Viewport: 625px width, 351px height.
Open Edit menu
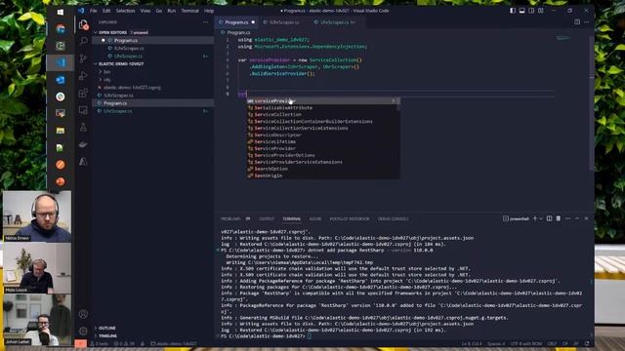pyautogui.click(x=106, y=11)
